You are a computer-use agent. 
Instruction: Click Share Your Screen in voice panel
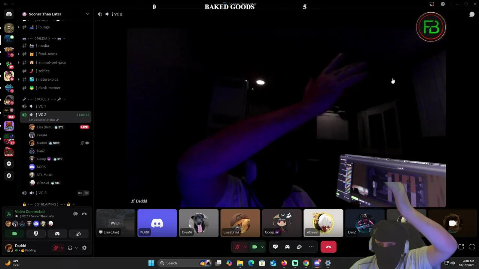(36, 234)
